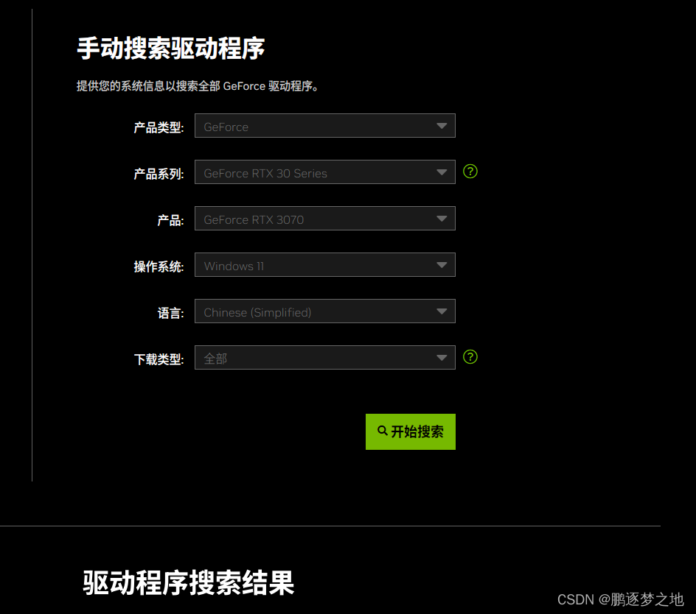Open the 产品类型 GeForce dropdown

[x=325, y=126]
